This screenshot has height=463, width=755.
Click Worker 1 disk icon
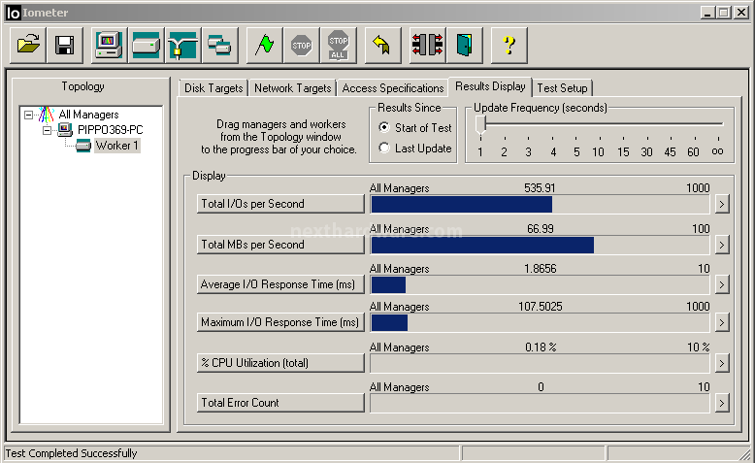[82, 146]
